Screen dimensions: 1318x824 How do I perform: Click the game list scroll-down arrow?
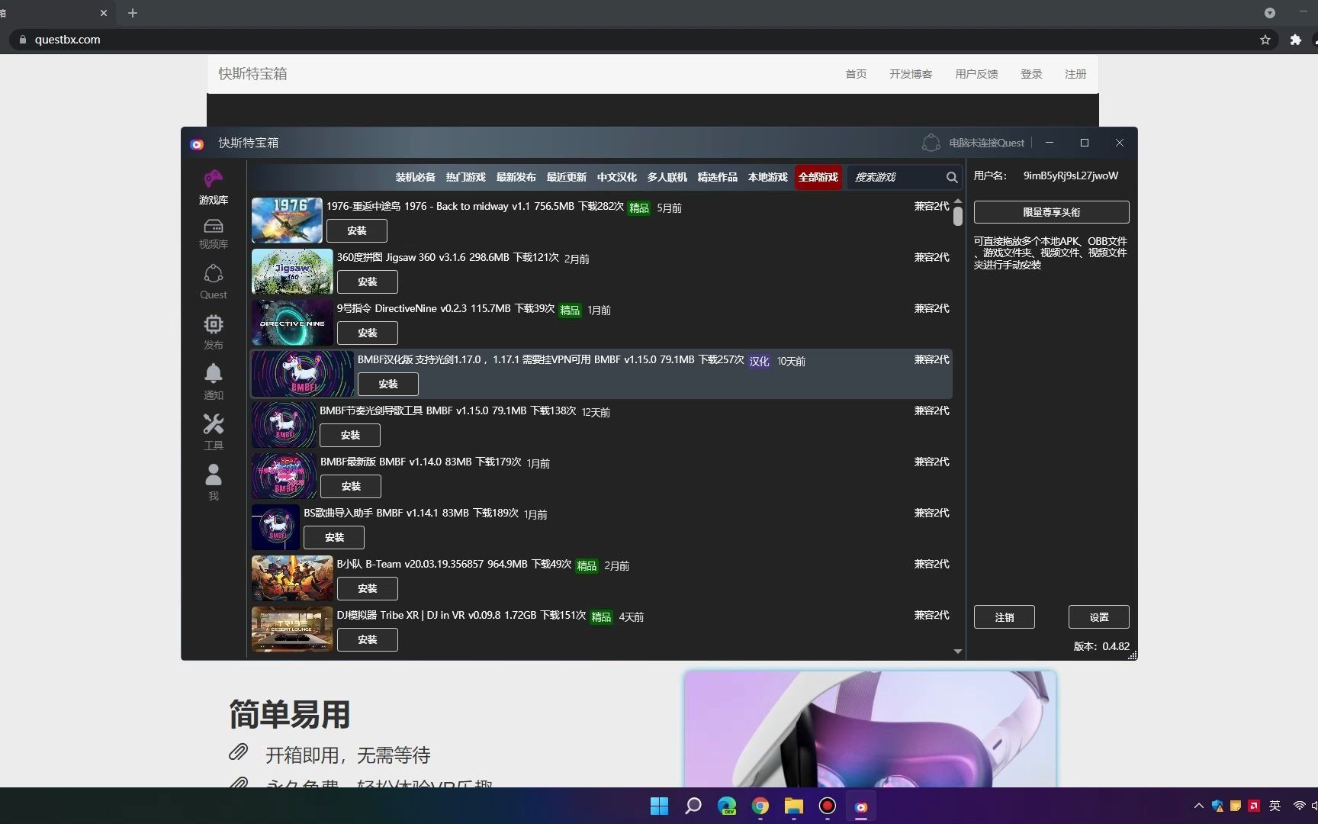point(958,652)
